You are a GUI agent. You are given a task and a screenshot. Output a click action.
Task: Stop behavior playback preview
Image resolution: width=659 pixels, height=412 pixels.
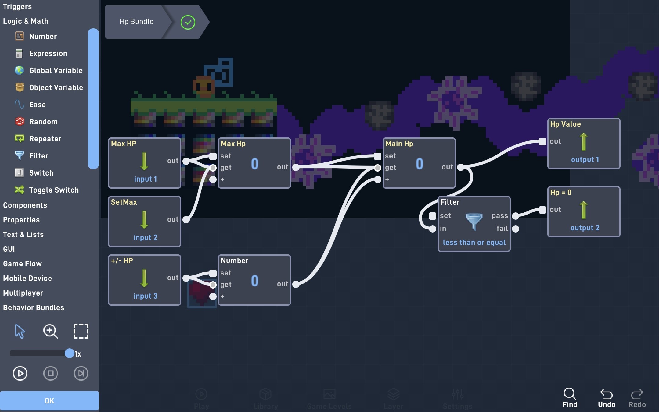click(x=51, y=373)
